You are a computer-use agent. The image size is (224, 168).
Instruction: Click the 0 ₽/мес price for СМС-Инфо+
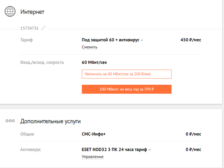pyautogui.click(x=193, y=134)
